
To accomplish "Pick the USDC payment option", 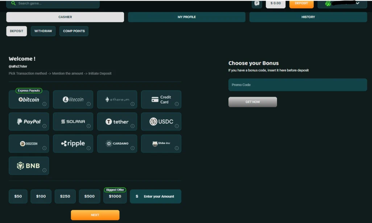I will click(x=161, y=121).
